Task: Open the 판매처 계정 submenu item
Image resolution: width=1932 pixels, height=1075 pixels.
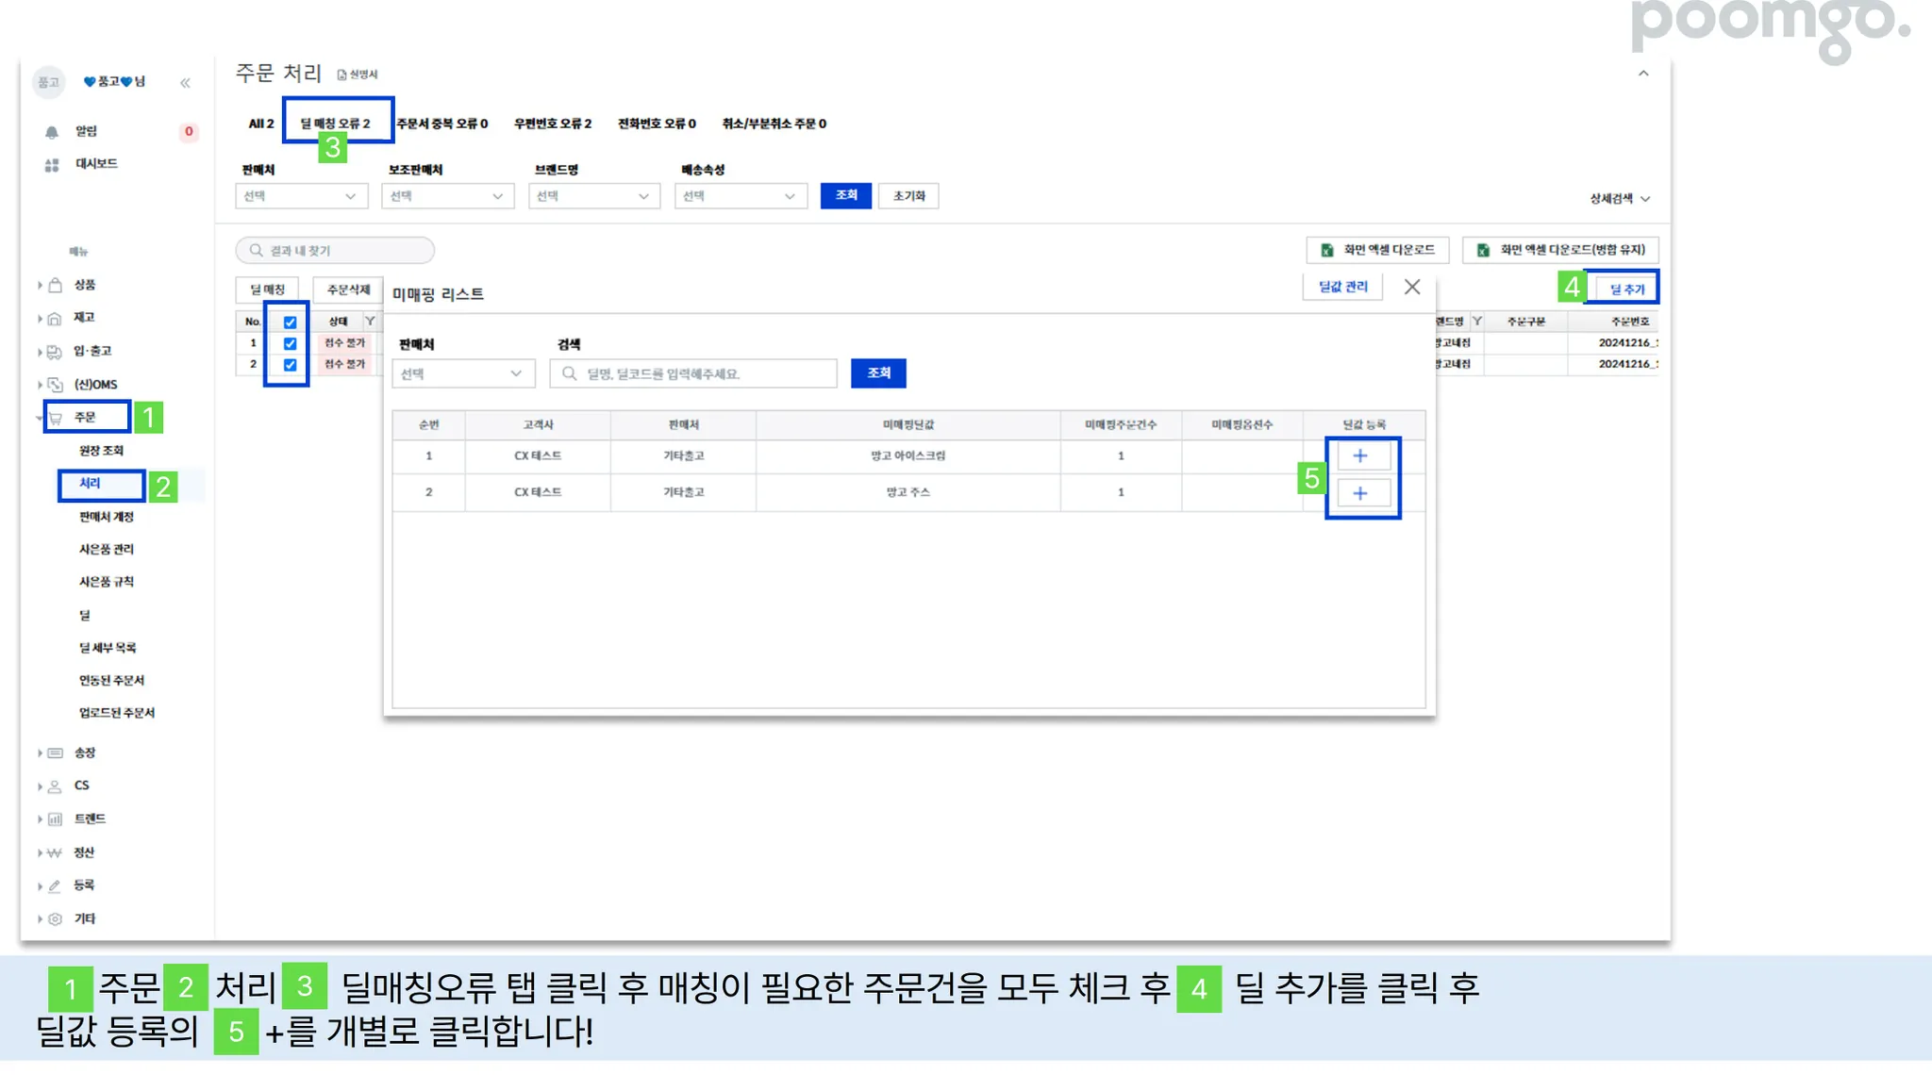Action: (107, 517)
